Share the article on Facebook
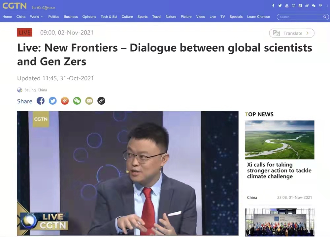Screen dimensions: 330x237 pos(41,101)
